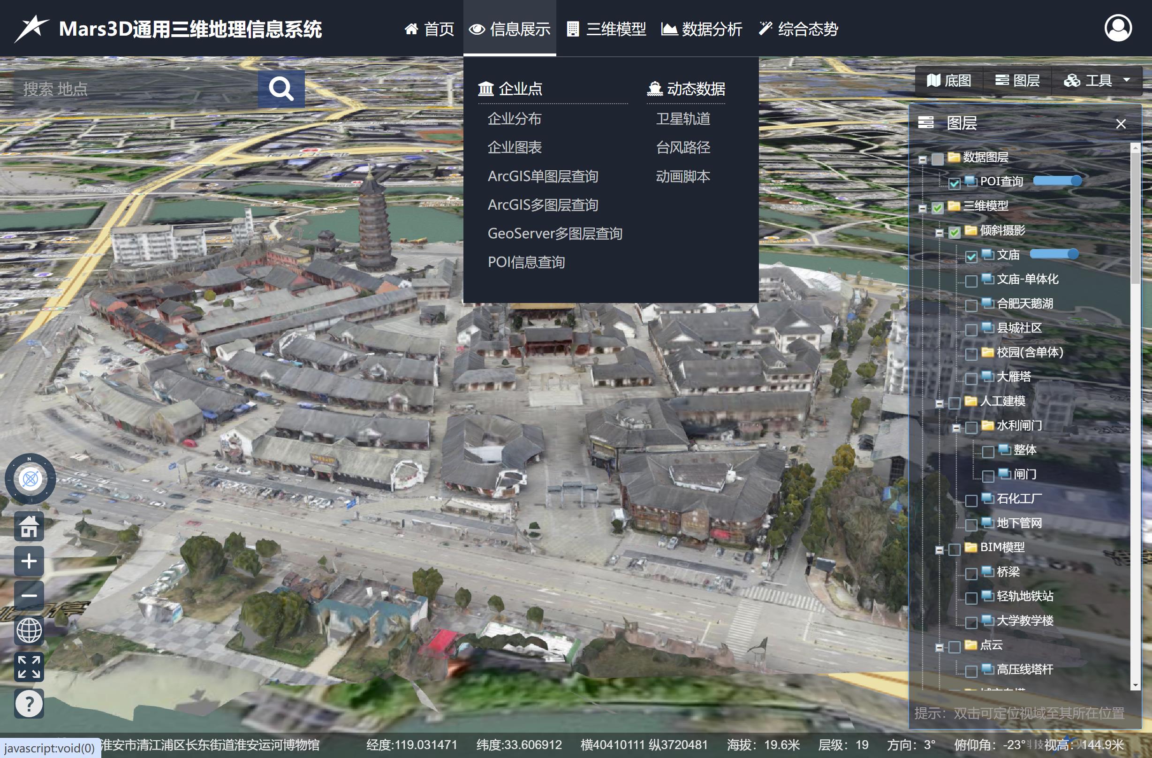This screenshot has height=758, width=1152.
Task: Click the search magnifier button
Action: coord(281,89)
